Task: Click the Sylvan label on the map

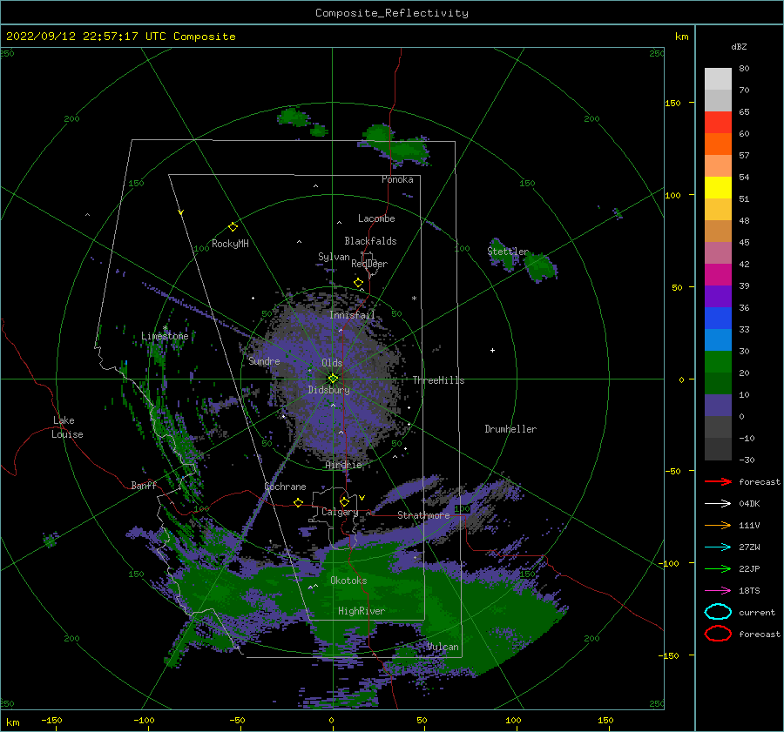Action: point(334,257)
